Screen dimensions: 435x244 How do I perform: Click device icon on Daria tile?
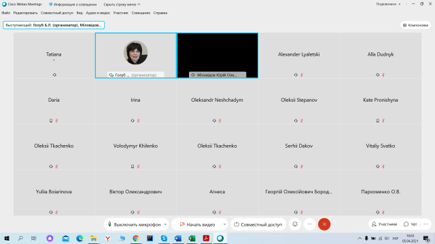click(x=51, y=121)
